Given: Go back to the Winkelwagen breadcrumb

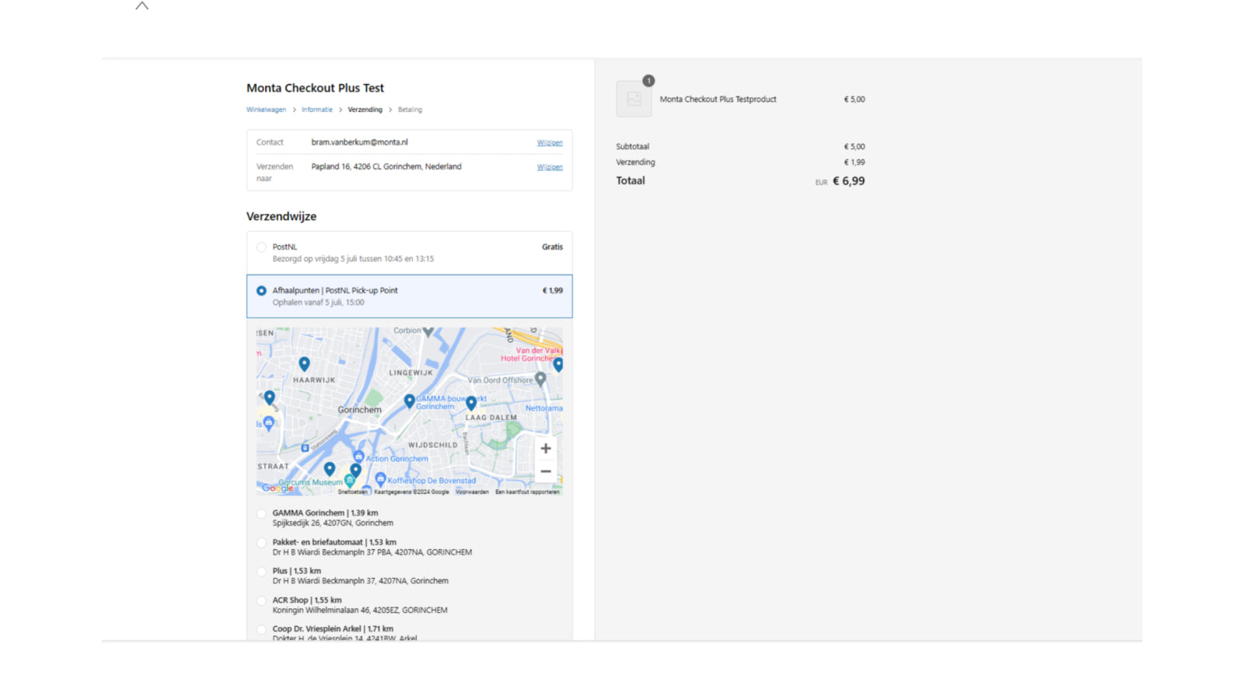Looking at the screenshot, I should [x=266, y=110].
